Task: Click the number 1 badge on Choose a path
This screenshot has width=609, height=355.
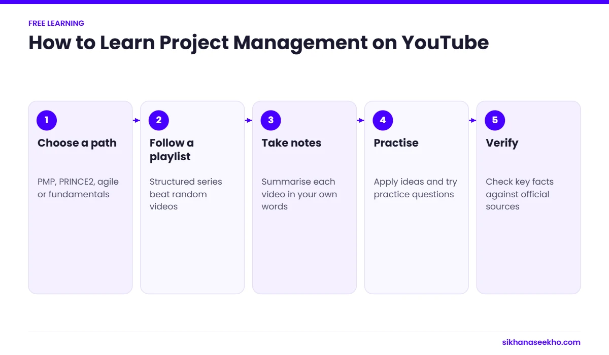Action: pyautogui.click(x=47, y=120)
